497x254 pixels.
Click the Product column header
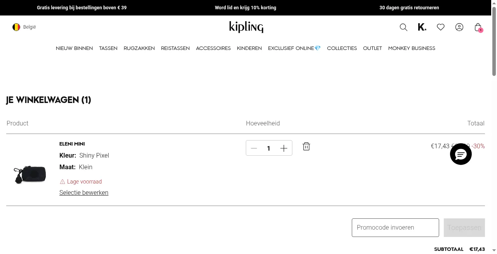pyautogui.click(x=17, y=123)
